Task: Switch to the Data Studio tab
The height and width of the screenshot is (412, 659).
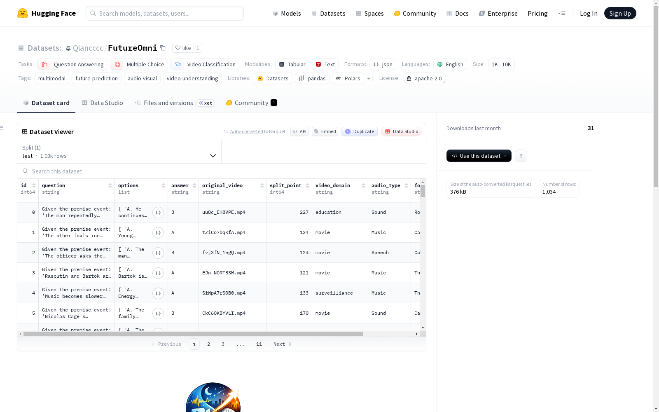Action: (103, 103)
